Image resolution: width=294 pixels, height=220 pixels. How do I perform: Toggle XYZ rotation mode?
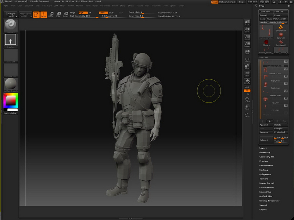click(x=247, y=87)
